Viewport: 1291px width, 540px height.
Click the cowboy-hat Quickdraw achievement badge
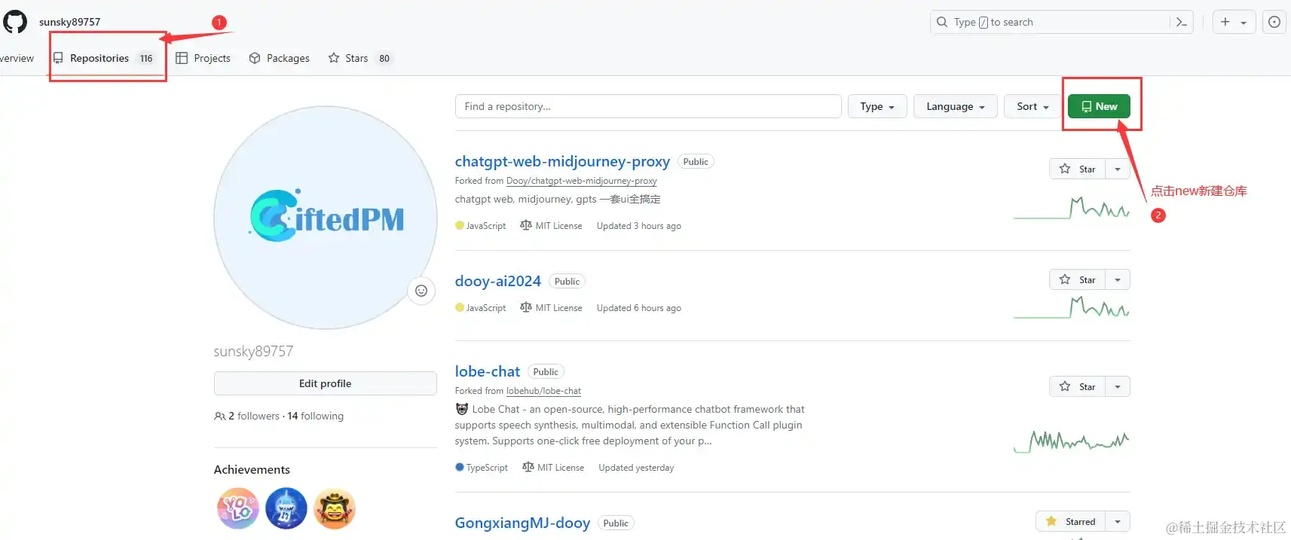(x=335, y=508)
